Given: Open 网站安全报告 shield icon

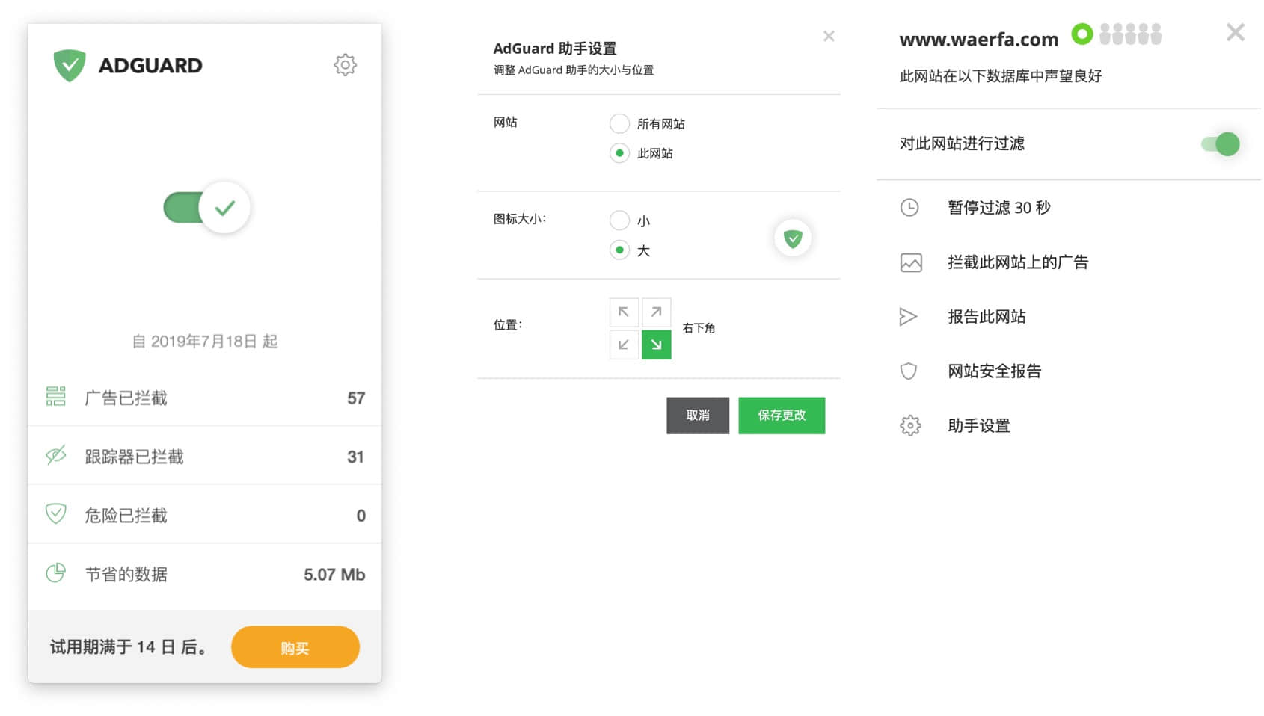Looking at the screenshot, I should 909,371.
